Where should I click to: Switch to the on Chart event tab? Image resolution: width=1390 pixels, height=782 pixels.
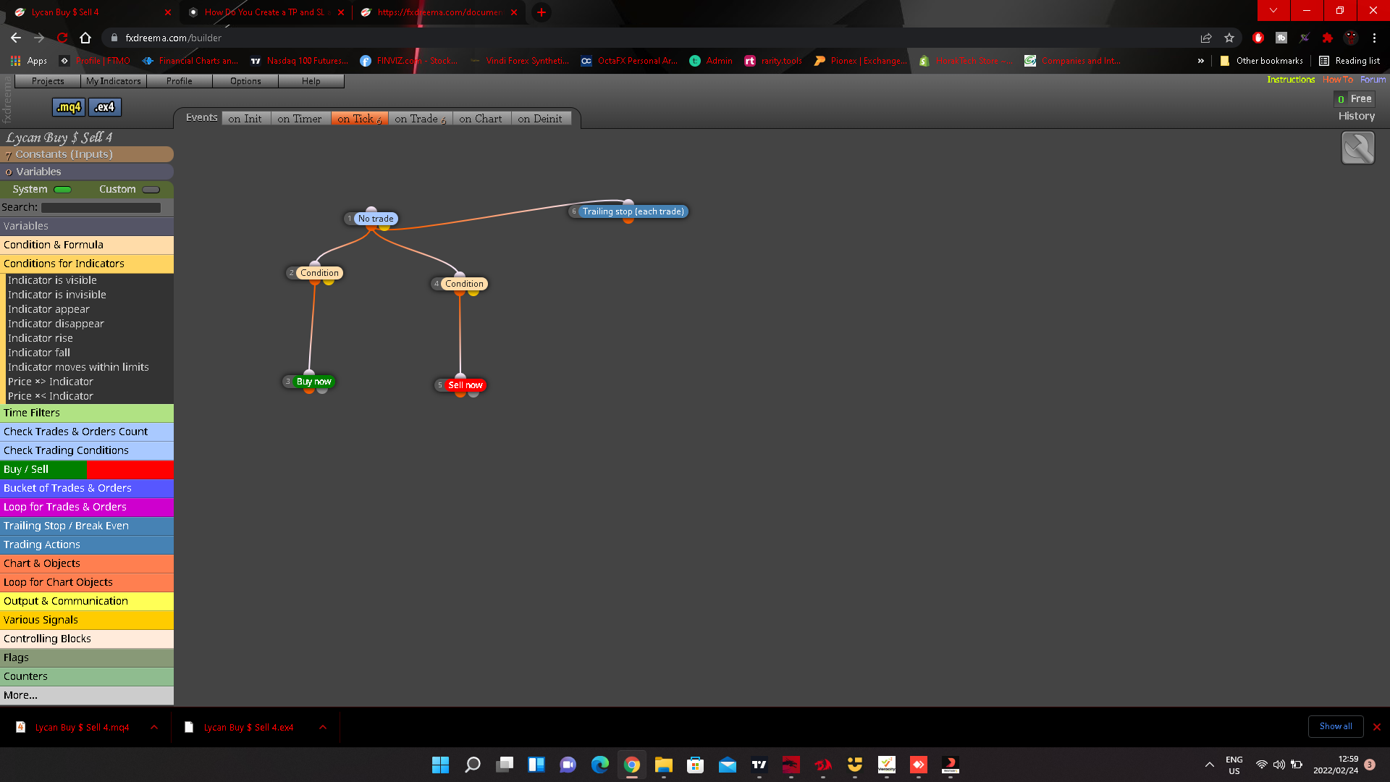tap(481, 119)
